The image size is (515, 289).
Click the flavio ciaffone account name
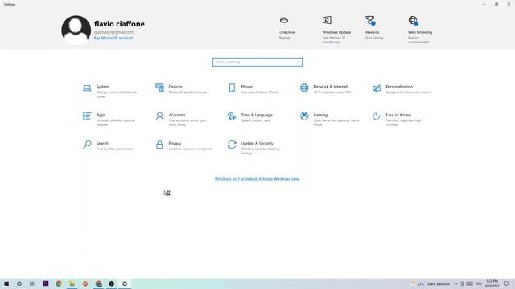pos(119,24)
